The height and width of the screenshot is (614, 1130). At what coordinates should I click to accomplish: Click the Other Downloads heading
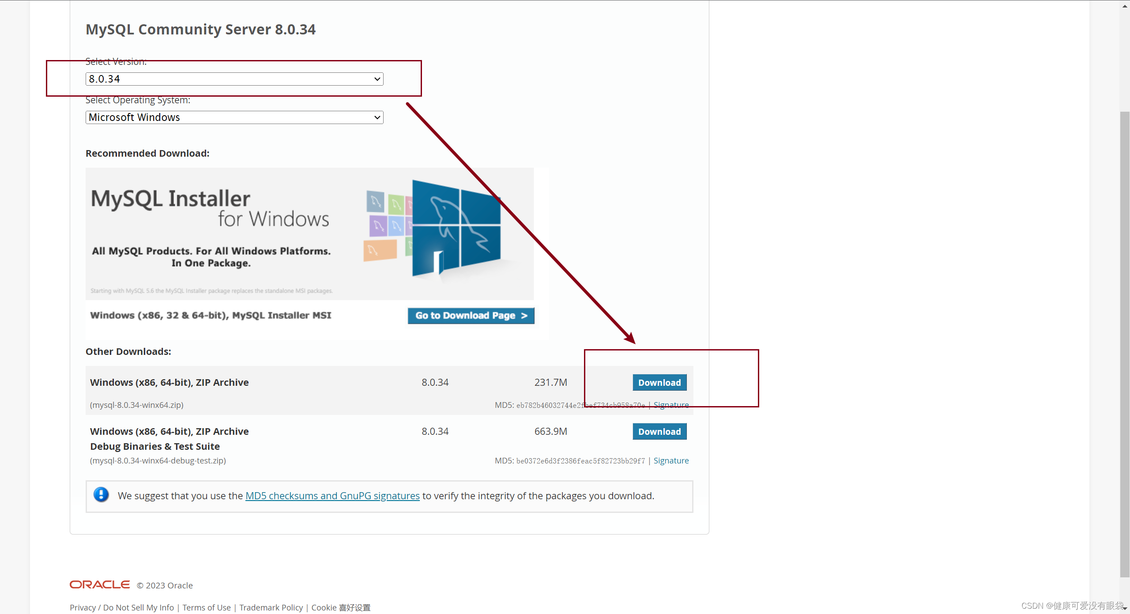click(128, 352)
